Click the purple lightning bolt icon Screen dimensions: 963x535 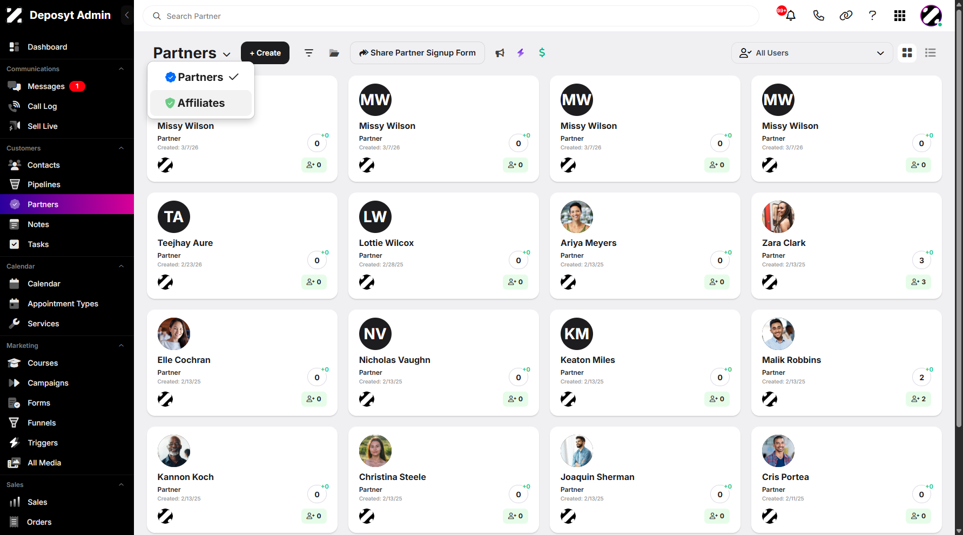point(521,53)
